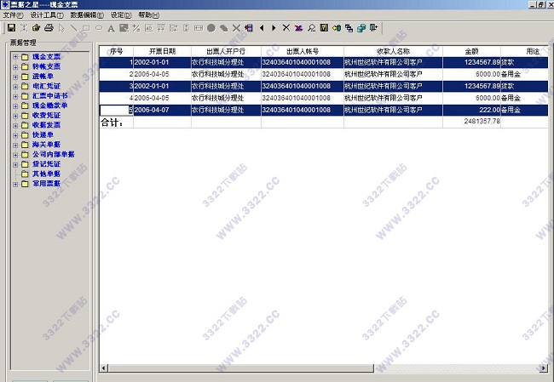The height and width of the screenshot is (382, 554).
Task: Click the teal stacked cubes icon
Action: click(361, 28)
